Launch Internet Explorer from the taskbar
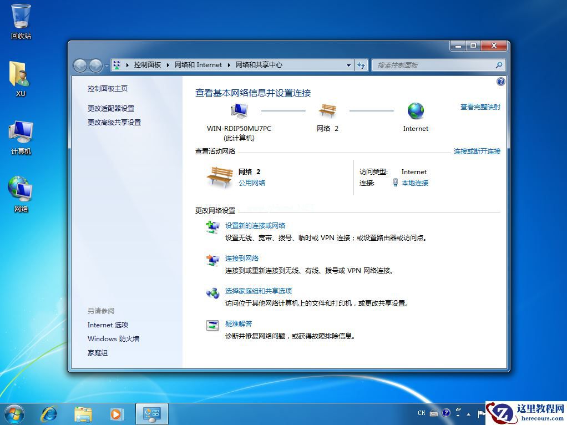 point(49,414)
